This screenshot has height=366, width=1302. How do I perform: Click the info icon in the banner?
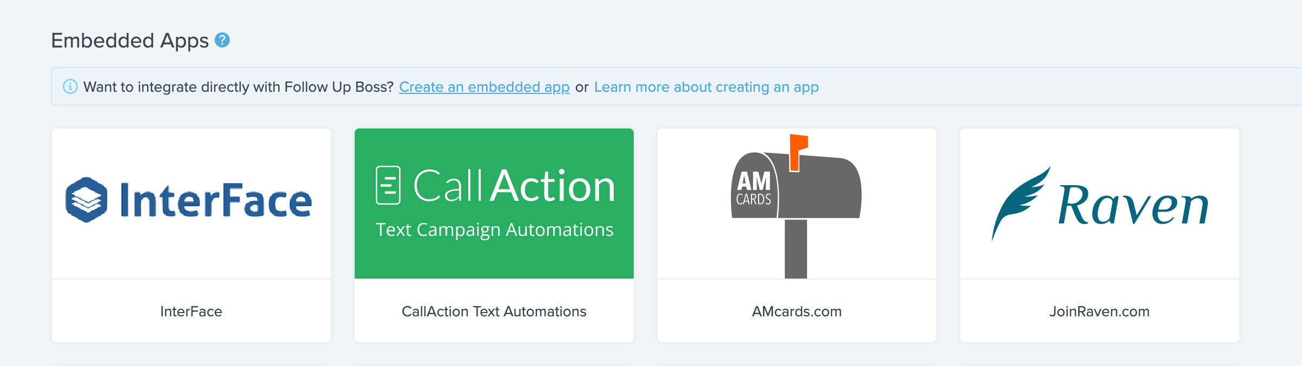tap(70, 86)
